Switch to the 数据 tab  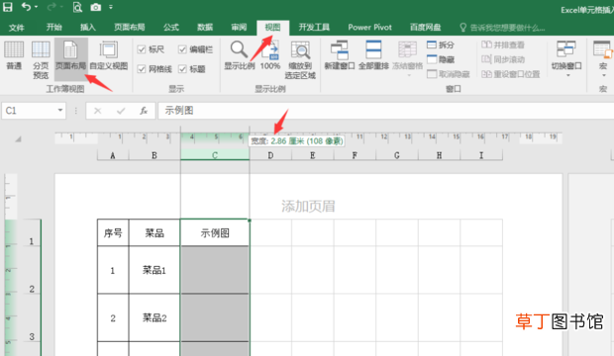click(205, 28)
